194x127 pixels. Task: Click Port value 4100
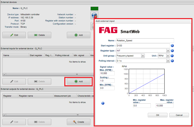coord(23,21)
